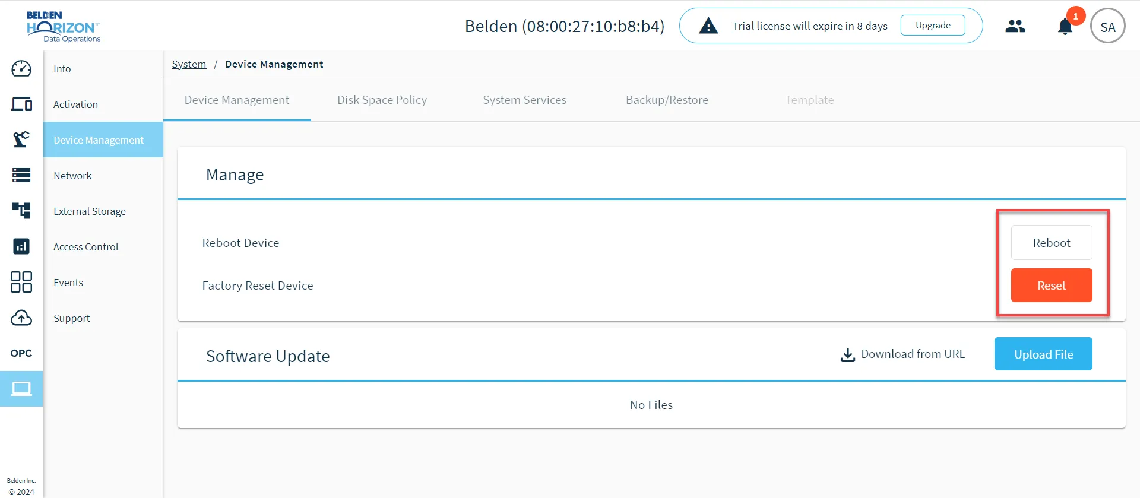Open the stacked list icon in sidebar
This screenshot has height=498, width=1140.
21,175
